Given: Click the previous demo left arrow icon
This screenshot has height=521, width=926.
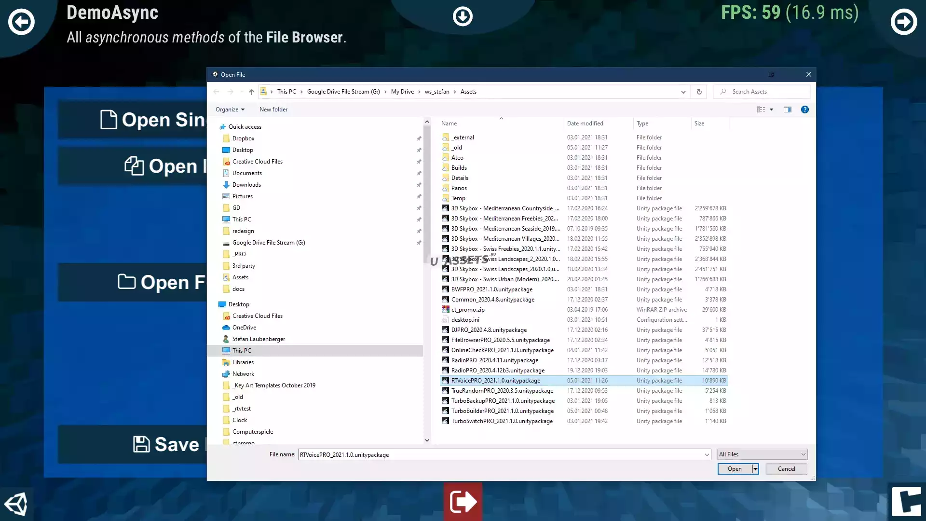Looking at the screenshot, I should [21, 22].
